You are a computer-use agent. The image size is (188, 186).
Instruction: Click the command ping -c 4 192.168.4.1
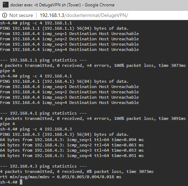point(46,76)
